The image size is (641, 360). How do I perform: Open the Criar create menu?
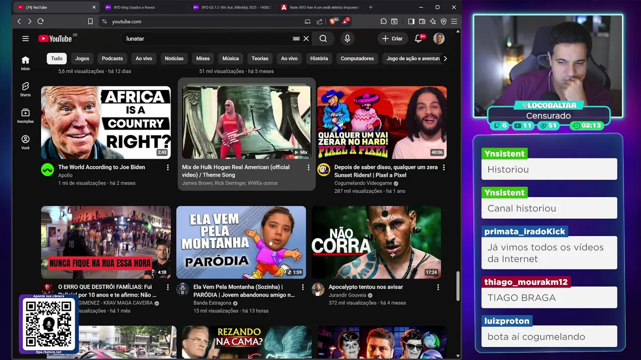[x=392, y=38]
